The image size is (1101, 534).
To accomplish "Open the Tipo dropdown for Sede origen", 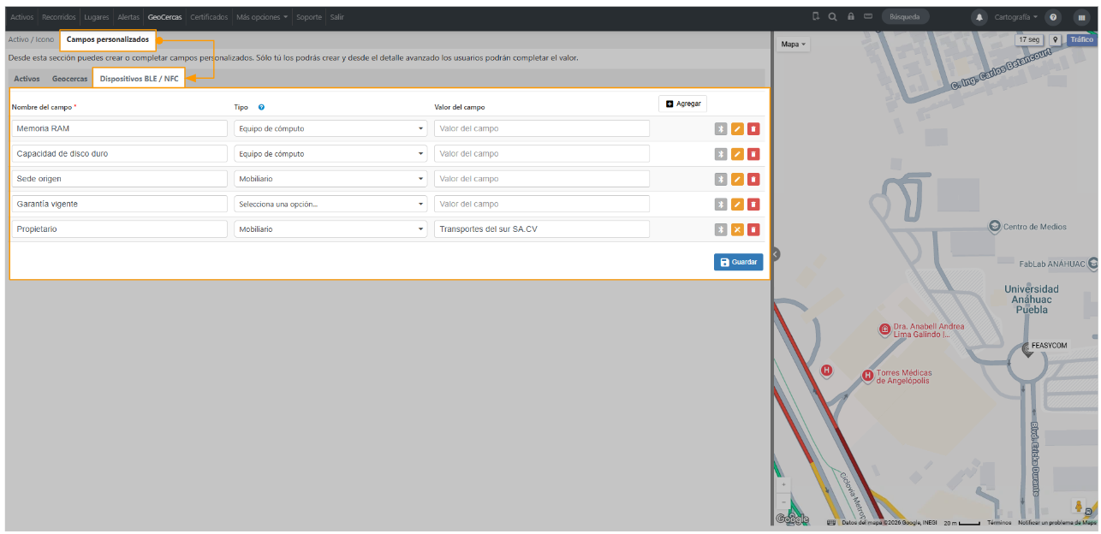I will pos(330,179).
